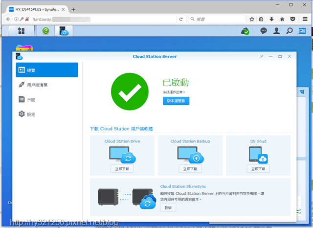Click the widget panel pin icon
Image resolution: width=313 pixels, height=228 pixels.
(302, 92)
